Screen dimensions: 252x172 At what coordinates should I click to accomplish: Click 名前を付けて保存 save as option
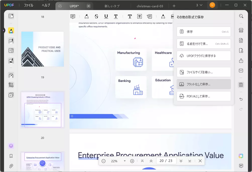[x=204, y=44]
